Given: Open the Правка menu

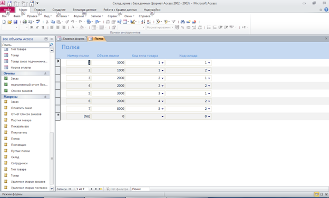Looking at the screenshot, I should (33, 16).
